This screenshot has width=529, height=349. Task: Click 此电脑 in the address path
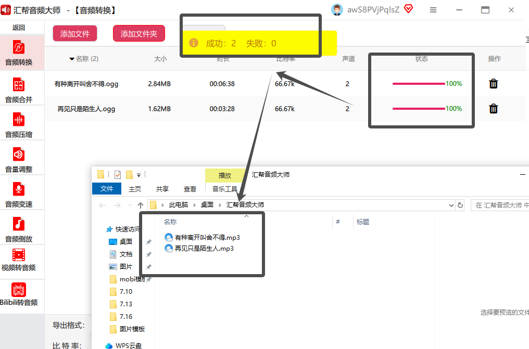click(x=179, y=205)
